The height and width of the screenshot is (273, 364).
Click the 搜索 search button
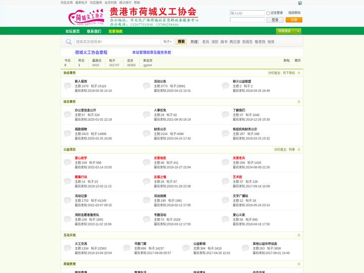181,41
